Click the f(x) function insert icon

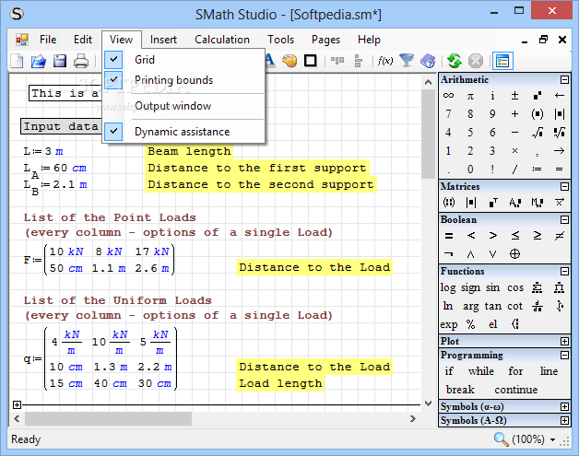[x=385, y=61]
